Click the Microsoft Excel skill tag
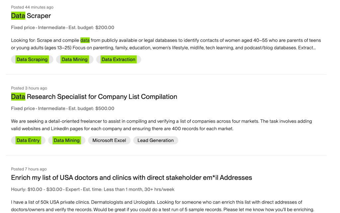Image resolution: width=340 pixels, height=213 pixels. (x=109, y=140)
